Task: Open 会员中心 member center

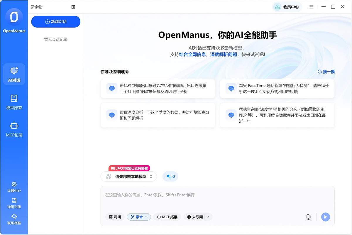Action: click(287, 7)
